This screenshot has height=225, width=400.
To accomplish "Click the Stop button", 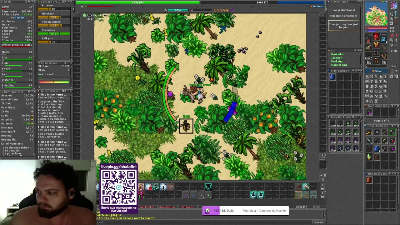I will coord(394,66).
